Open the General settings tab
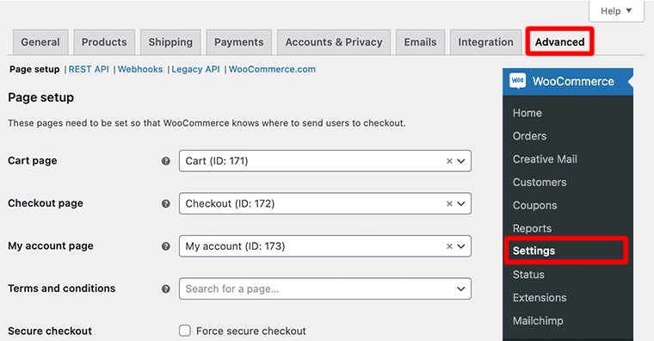Viewport: 654px width, 341px height. point(40,42)
